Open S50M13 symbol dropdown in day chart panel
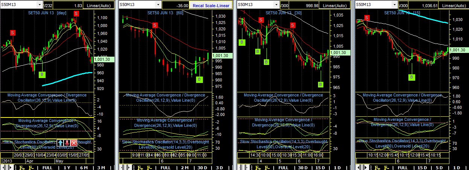The height and width of the screenshot is (170, 469). 40,5
